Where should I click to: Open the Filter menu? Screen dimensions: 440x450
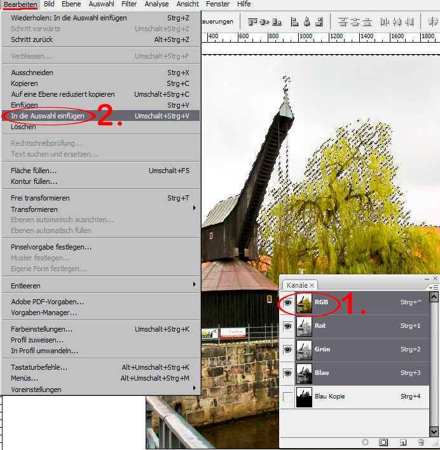pyautogui.click(x=129, y=4)
